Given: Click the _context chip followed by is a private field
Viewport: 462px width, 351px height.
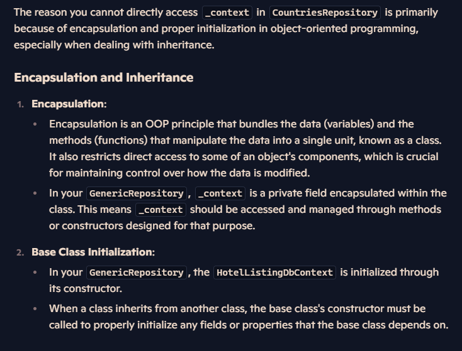Looking at the screenshot, I should click(220, 193).
